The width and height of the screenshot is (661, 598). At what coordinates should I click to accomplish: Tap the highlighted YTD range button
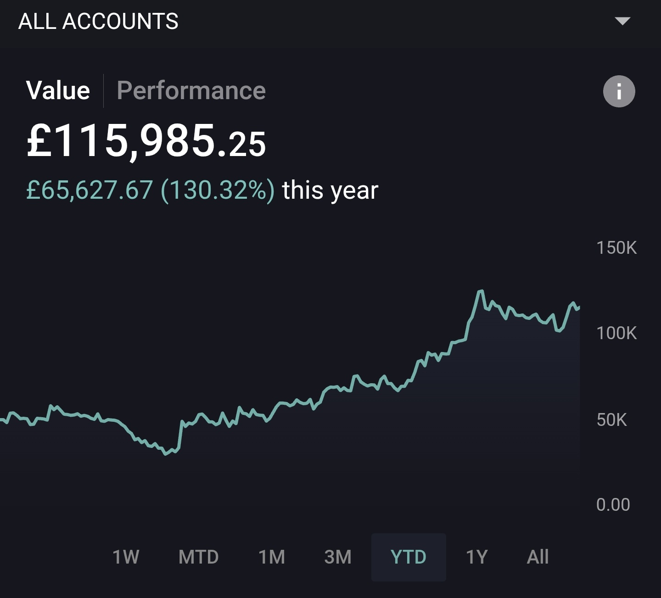409,557
